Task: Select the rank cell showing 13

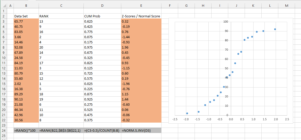Action: [x=61, y=21]
